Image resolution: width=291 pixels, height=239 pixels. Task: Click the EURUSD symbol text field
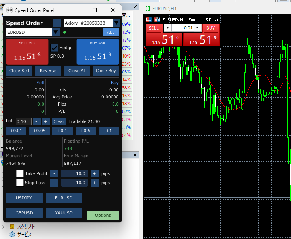29,32
